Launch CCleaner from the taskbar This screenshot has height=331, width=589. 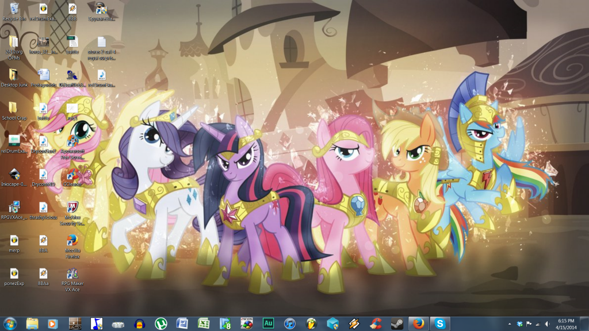click(375, 324)
